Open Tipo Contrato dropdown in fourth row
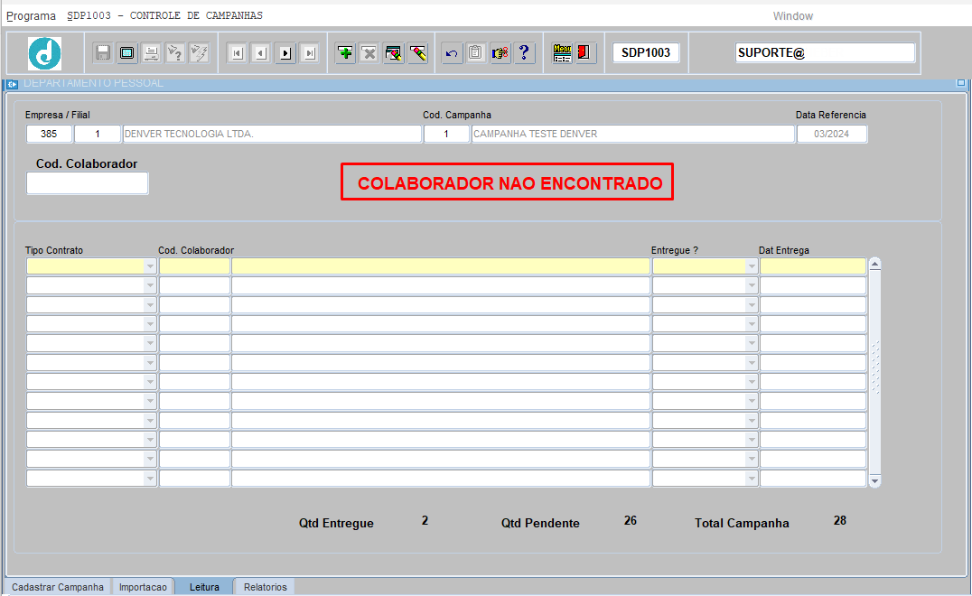The width and height of the screenshot is (972, 596). [x=150, y=324]
